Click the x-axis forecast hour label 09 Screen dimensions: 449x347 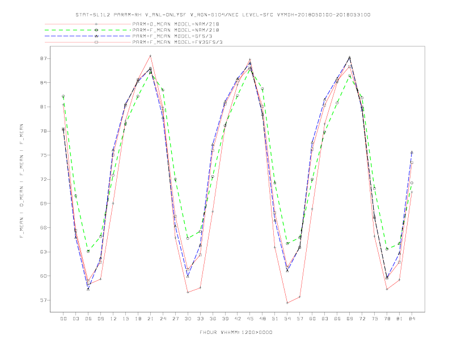[x=100, y=319]
